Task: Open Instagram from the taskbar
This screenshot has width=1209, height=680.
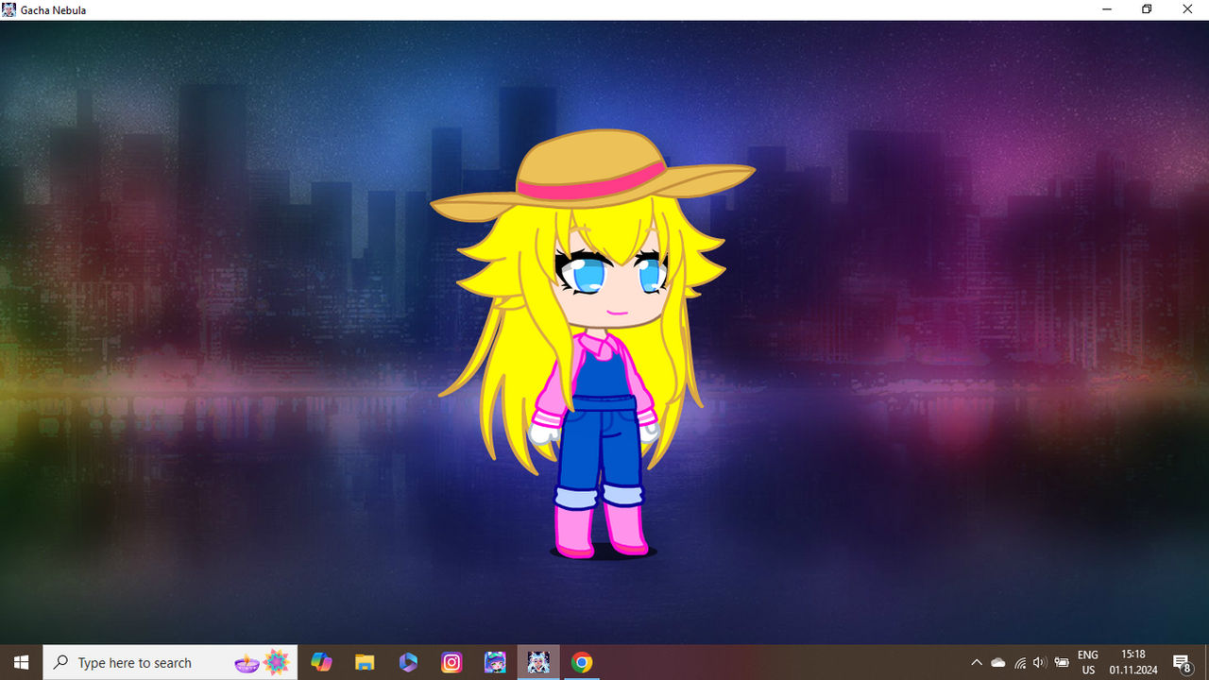Action: (451, 663)
